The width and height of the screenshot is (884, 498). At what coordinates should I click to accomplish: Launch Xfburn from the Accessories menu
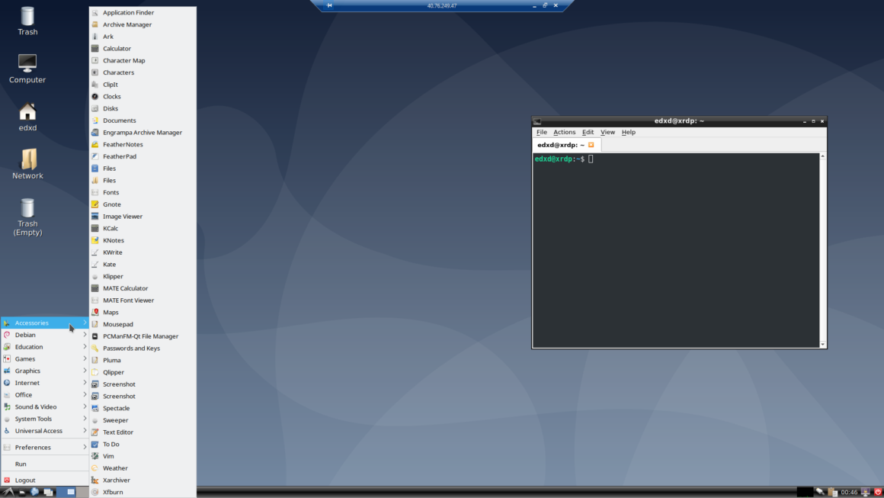point(112,492)
